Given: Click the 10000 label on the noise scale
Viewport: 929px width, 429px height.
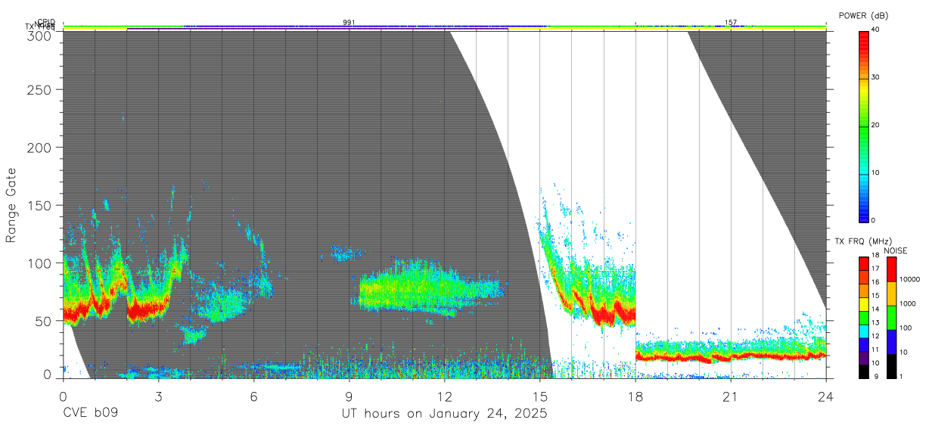Looking at the screenshot, I should (909, 280).
